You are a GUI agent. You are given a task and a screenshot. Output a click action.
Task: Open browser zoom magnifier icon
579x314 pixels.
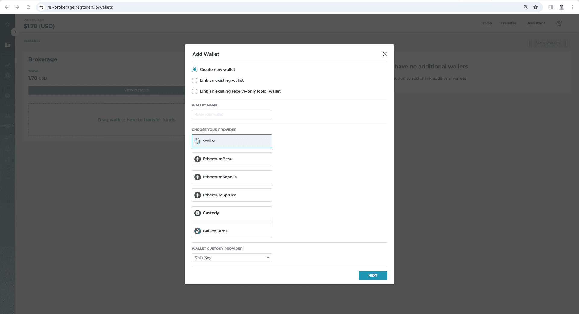point(526,7)
